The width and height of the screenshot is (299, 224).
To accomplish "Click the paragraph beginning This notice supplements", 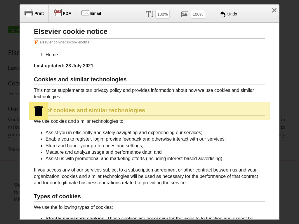I will [144, 93].
